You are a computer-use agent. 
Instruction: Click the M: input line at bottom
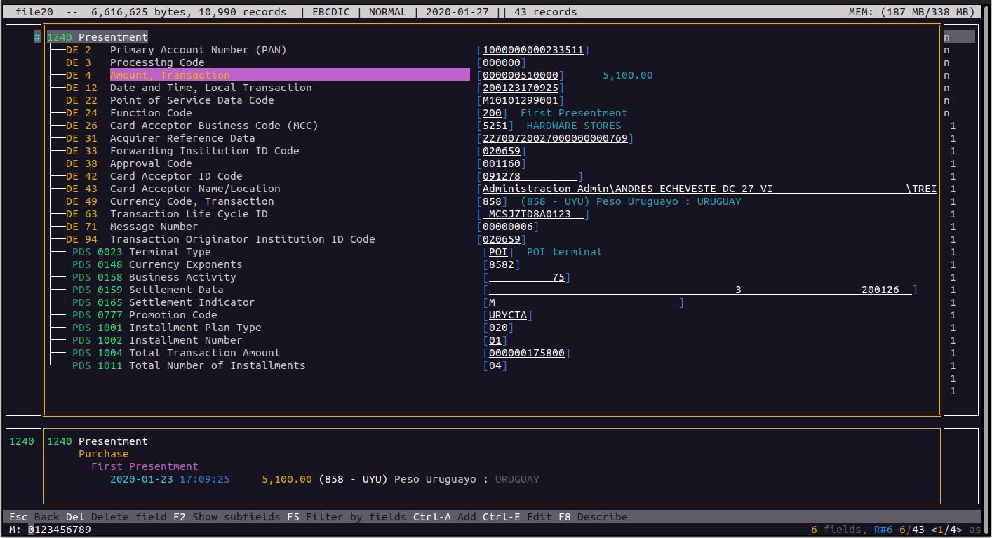pos(60,530)
